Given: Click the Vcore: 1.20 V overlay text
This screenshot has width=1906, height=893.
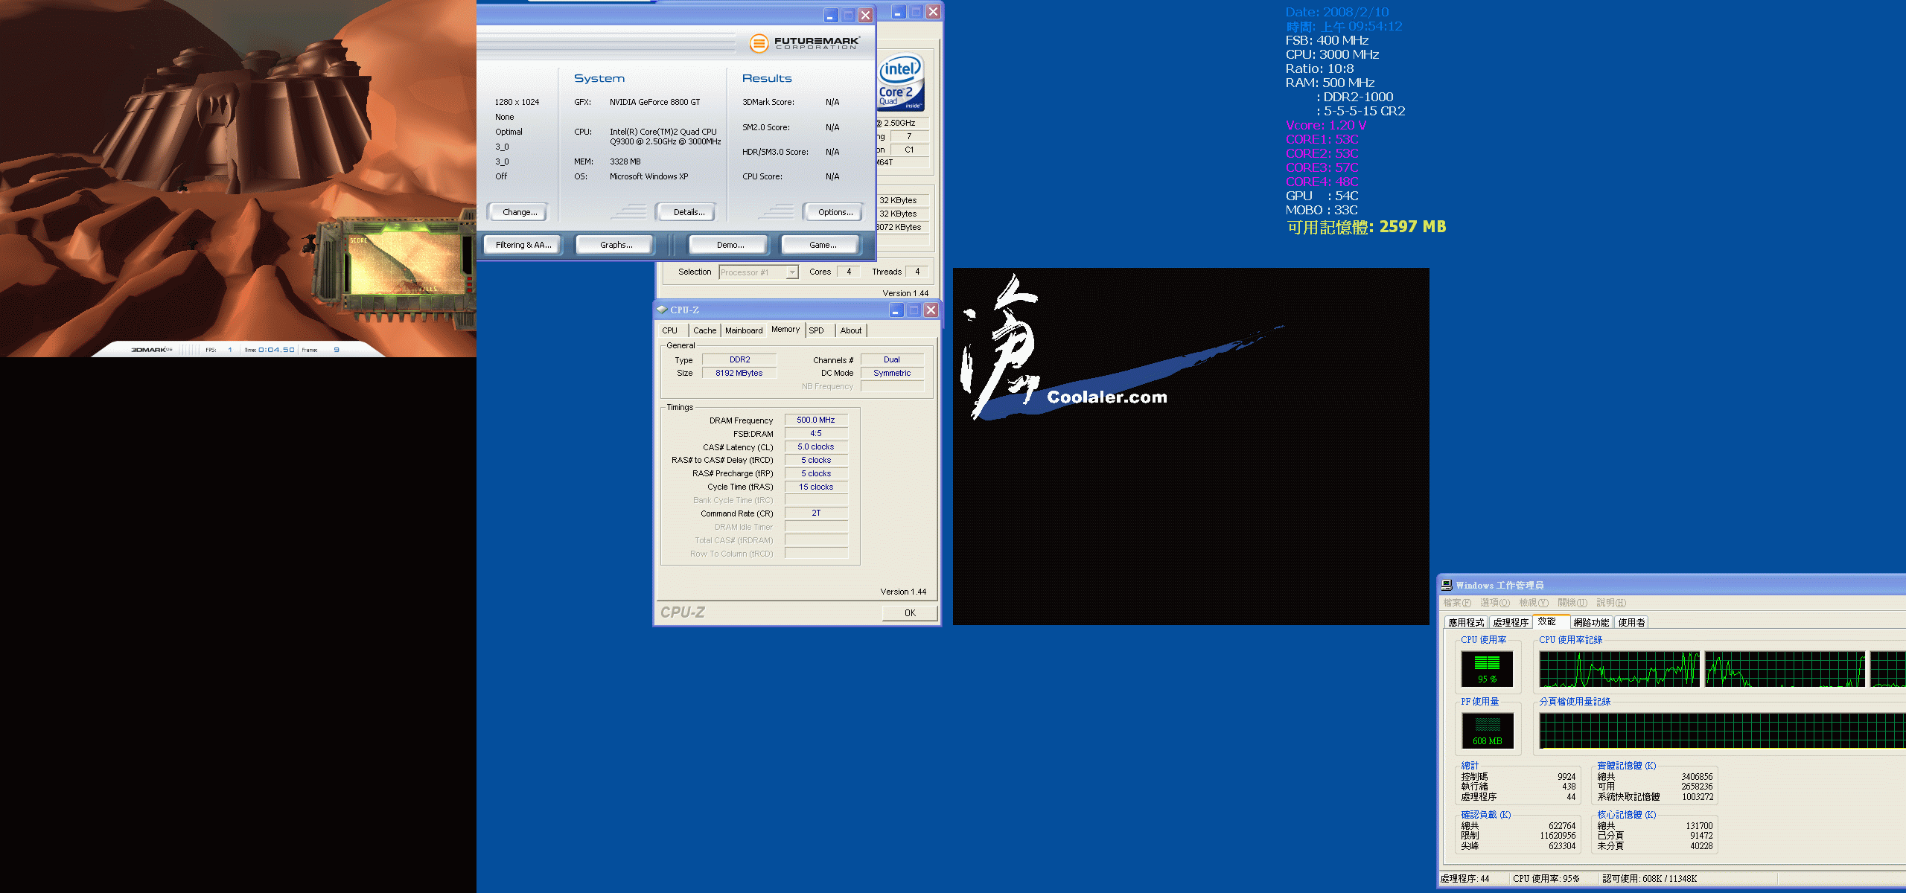Looking at the screenshot, I should (x=1326, y=125).
